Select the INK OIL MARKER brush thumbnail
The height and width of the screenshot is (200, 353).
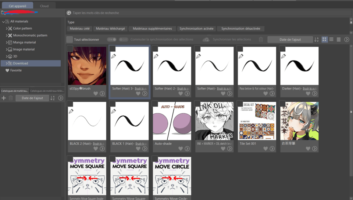tap(214, 121)
